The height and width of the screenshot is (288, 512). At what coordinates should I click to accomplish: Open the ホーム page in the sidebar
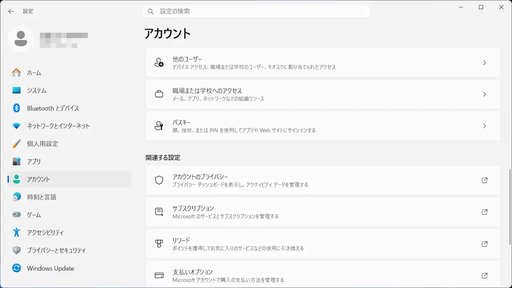click(34, 73)
